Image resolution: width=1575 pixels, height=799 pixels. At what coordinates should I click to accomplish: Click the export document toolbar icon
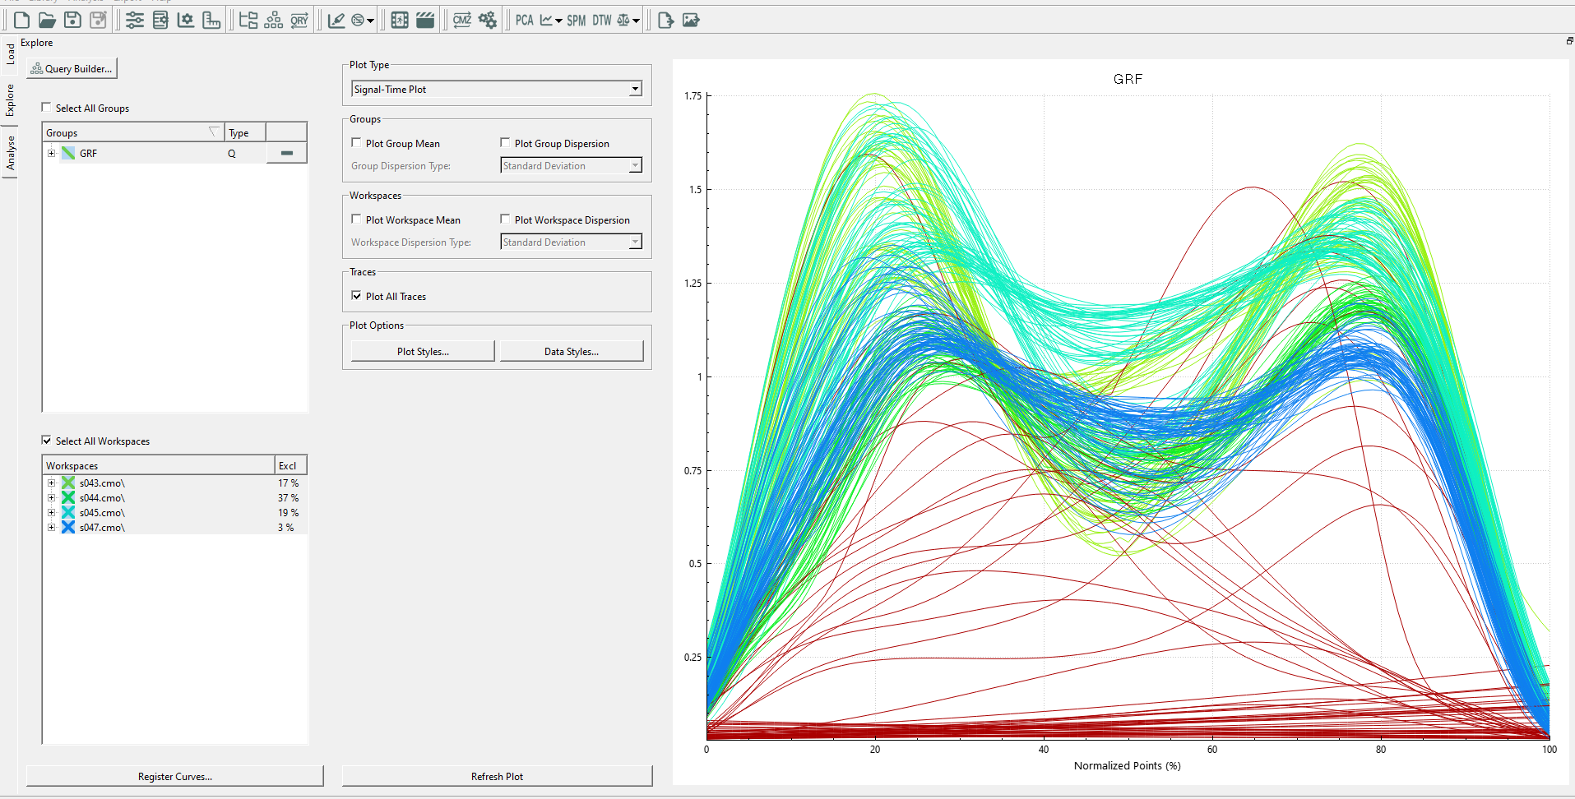coord(665,20)
